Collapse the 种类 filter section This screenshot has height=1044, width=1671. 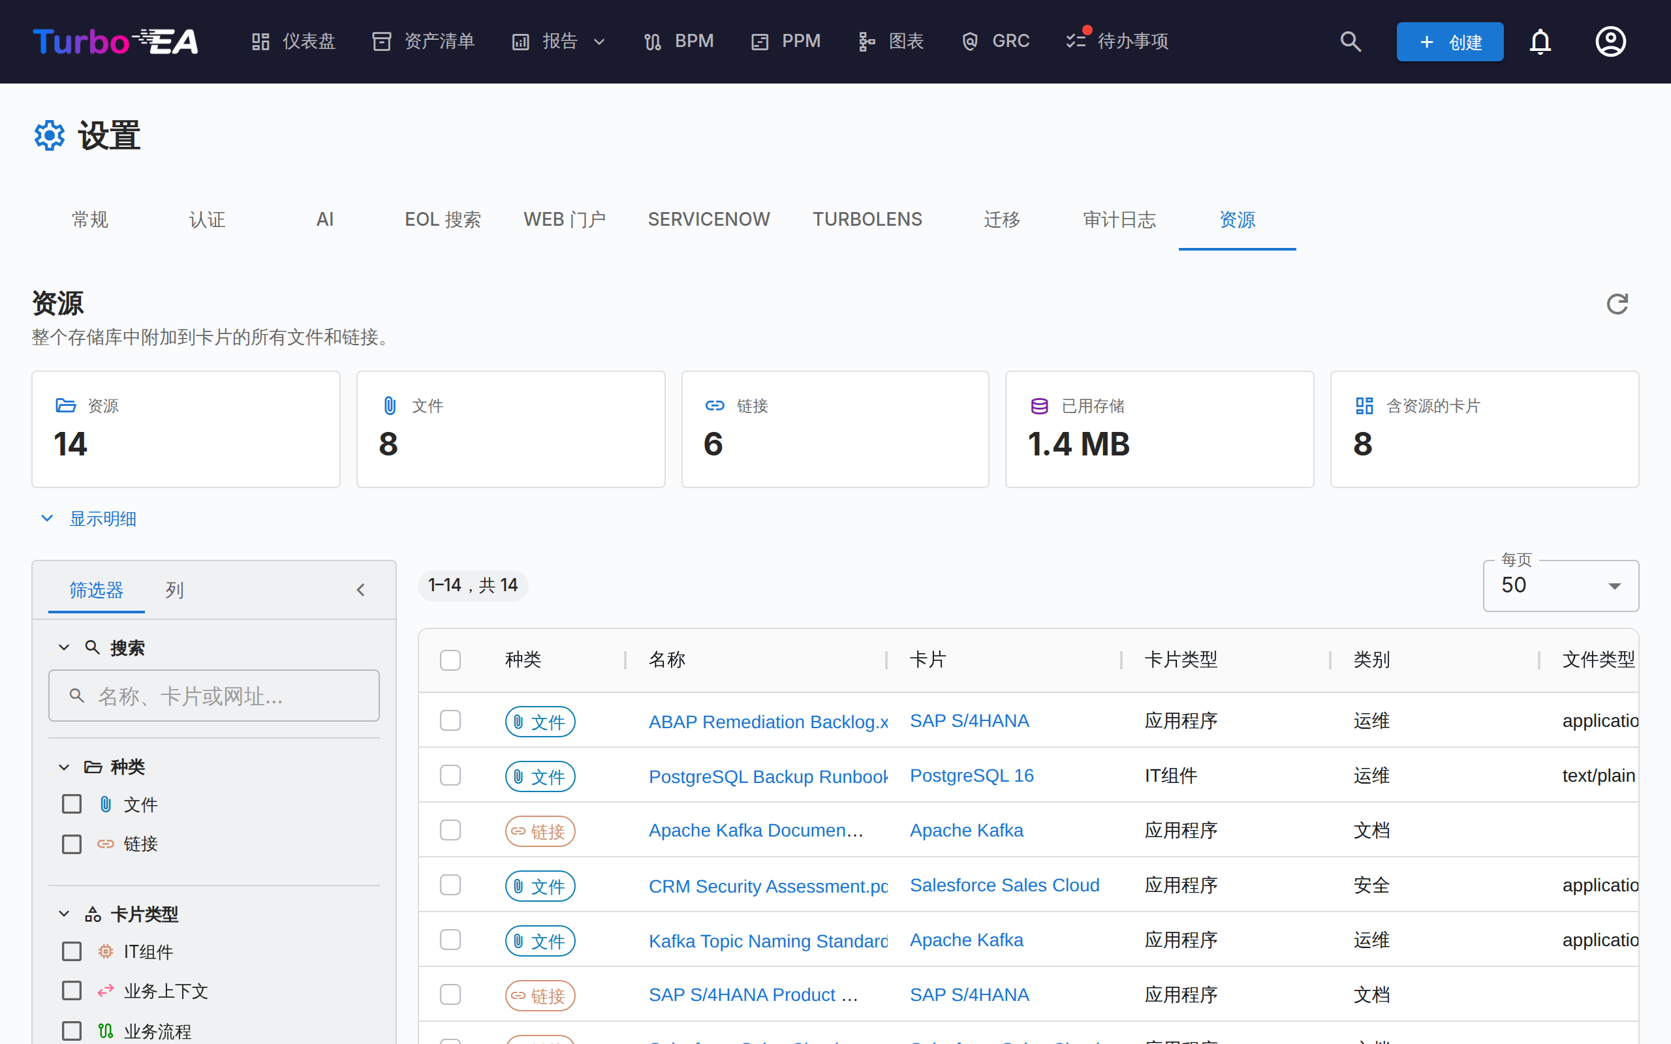pos(63,767)
